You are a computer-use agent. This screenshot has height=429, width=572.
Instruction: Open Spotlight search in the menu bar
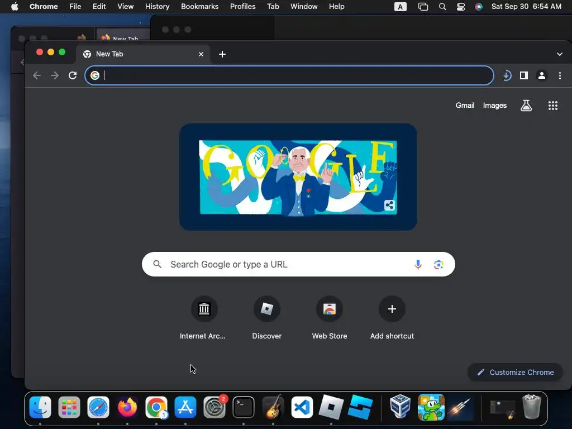pyautogui.click(x=442, y=6)
